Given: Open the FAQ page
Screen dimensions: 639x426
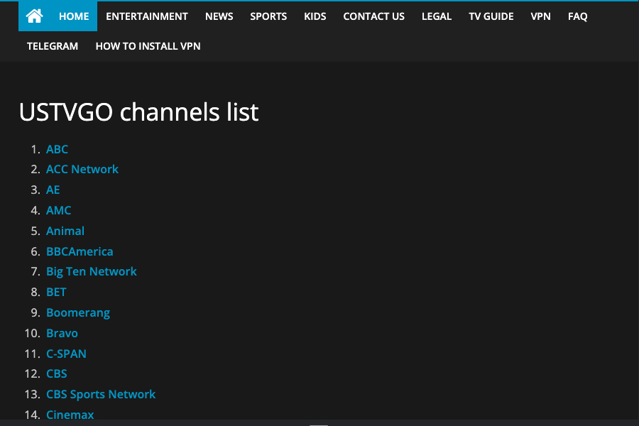Looking at the screenshot, I should coord(577,16).
